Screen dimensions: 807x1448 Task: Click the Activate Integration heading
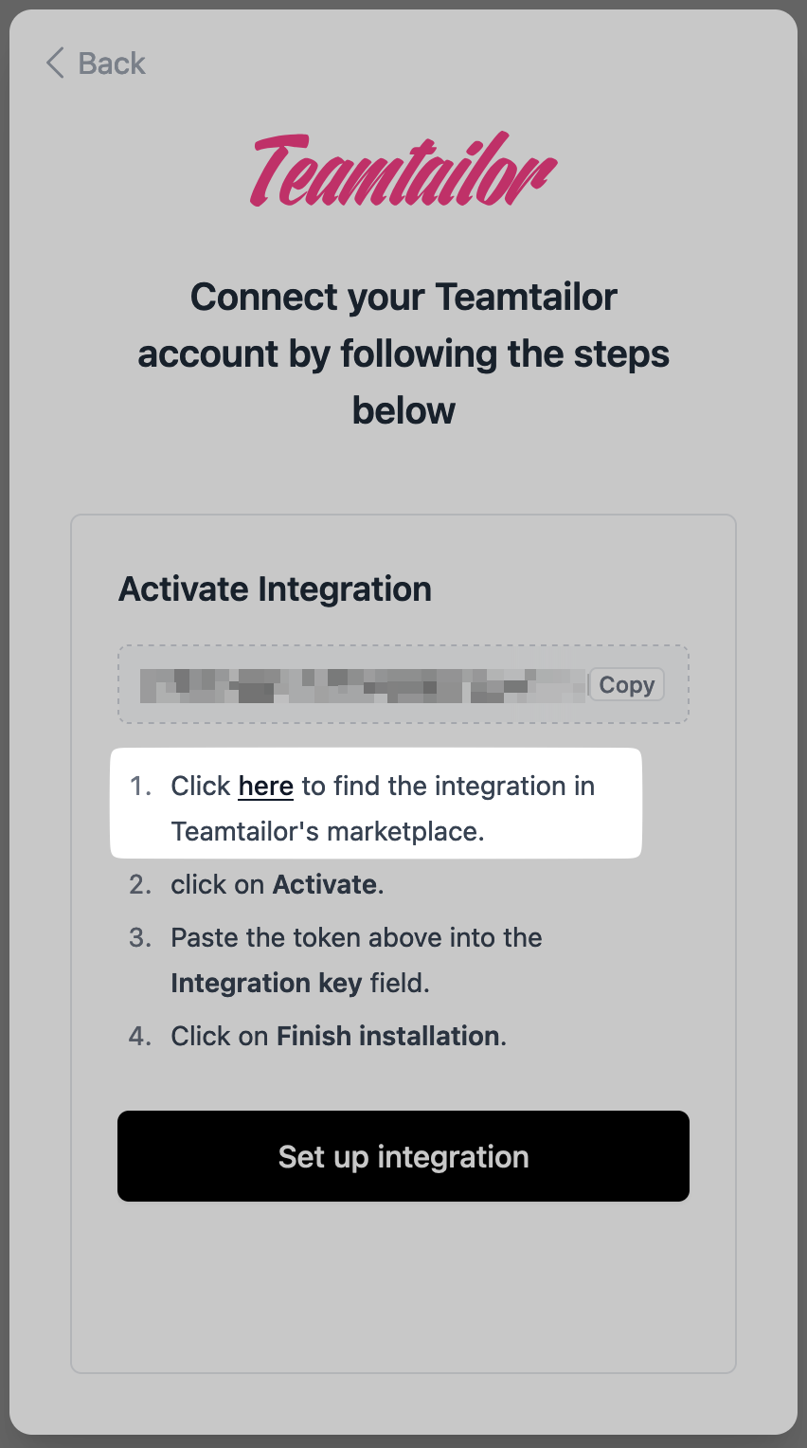(x=275, y=589)
